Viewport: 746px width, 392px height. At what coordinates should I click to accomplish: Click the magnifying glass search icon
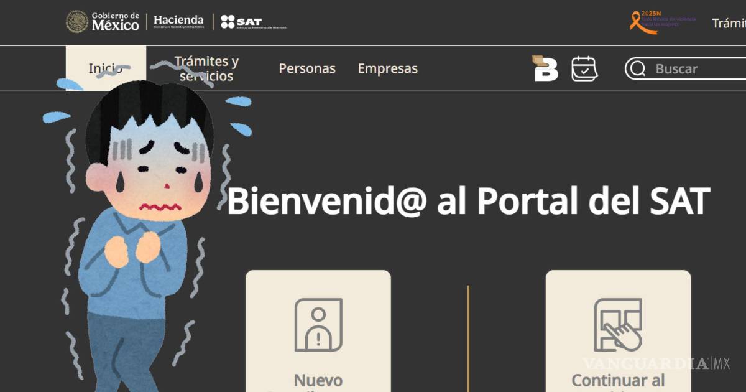coord(637,68)
